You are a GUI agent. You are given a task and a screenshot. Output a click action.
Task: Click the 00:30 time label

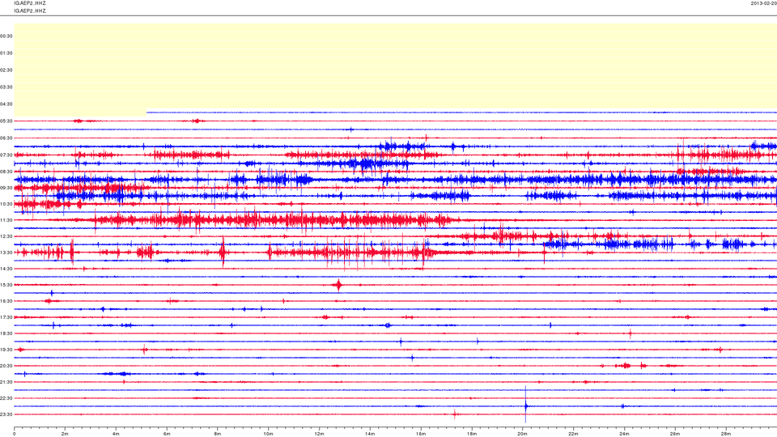(x=6, y=36)
